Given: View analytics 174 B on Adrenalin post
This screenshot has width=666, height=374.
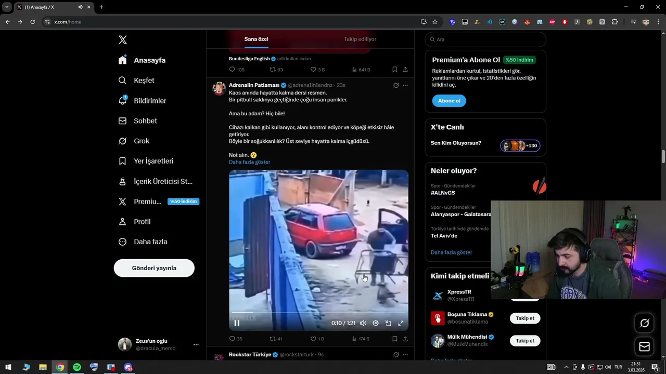Looking at the screenshot, I should point(361,339).
